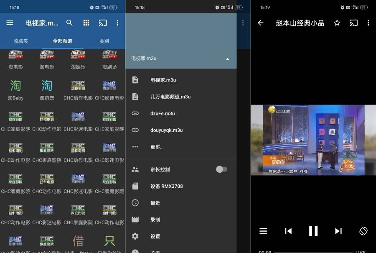376x253 pixels.
Task: Open 更多... more playlists
Action: (x=181, y=147)
